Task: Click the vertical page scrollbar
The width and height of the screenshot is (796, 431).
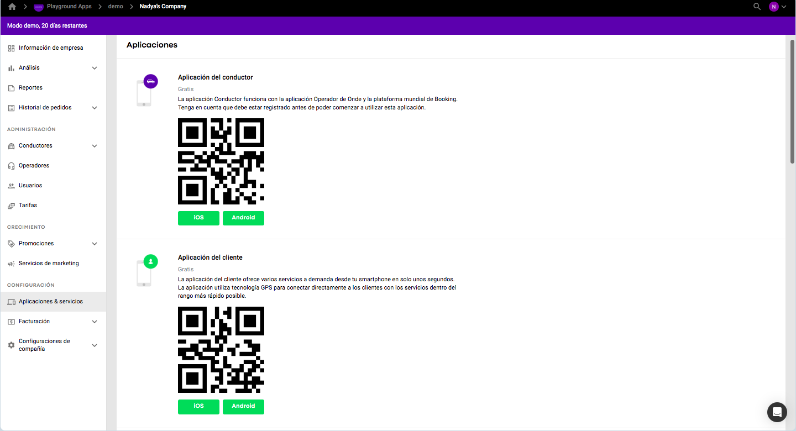Action: click(793, 102)
